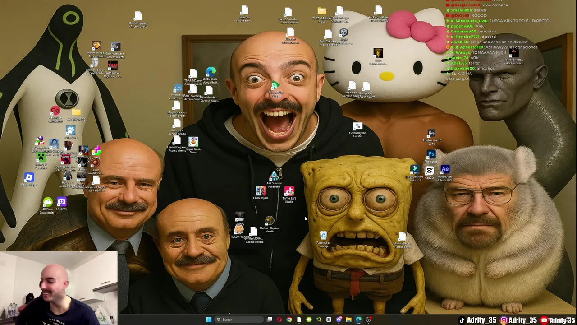The image size is (577, 325).
Task: Open TNAF_ND.exe shortcut
Action: (193, 73)
